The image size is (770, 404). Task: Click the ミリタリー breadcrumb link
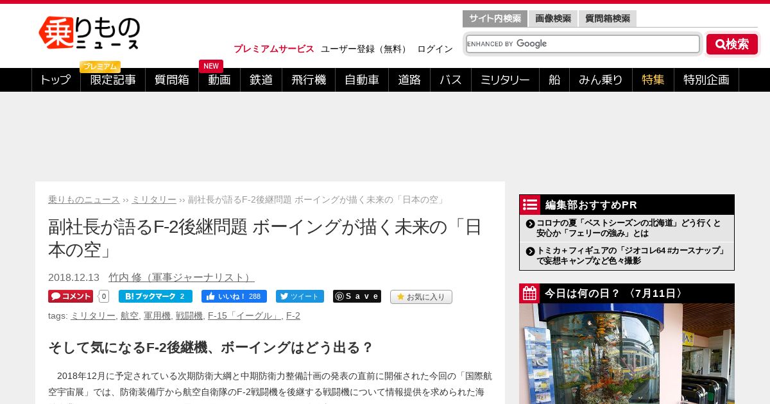click(x=154, y=199)
